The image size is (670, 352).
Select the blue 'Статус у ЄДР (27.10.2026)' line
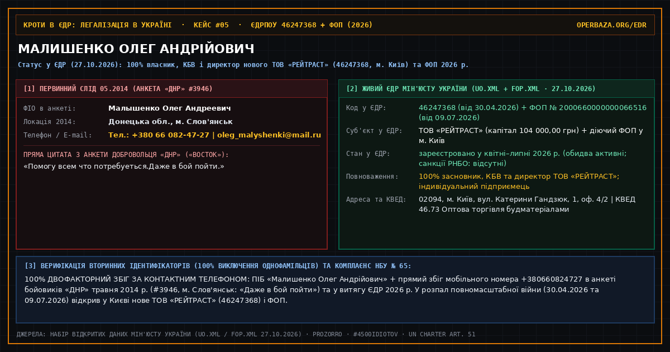(243, 65)
